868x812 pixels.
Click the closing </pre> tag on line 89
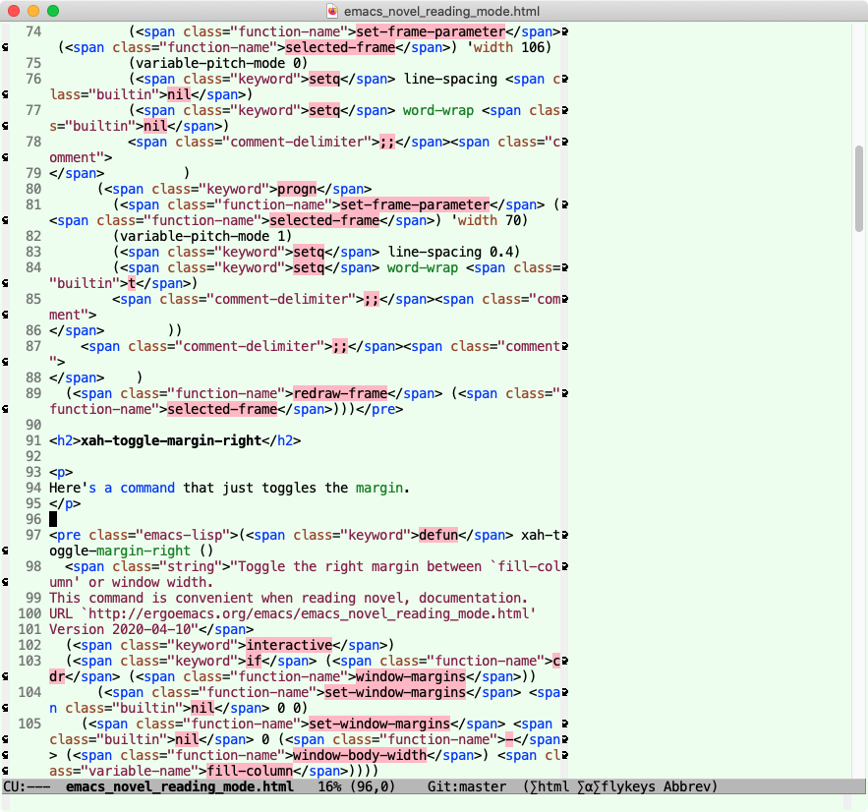click(x=379, y=409)
